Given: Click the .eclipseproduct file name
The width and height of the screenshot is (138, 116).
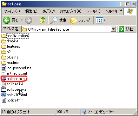Looking at the screenshot, I should [19, 68].
